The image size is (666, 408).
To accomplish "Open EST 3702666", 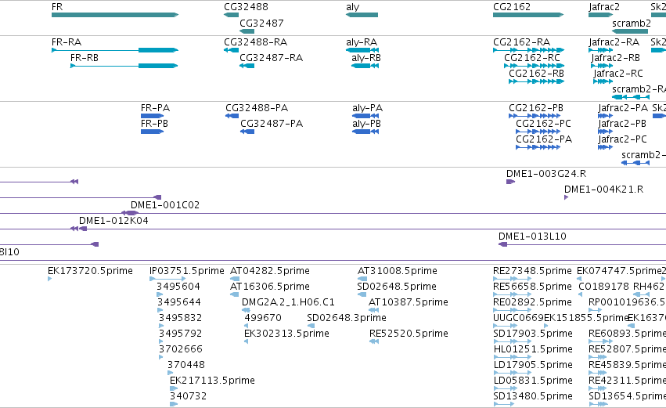I will (181, 349).
